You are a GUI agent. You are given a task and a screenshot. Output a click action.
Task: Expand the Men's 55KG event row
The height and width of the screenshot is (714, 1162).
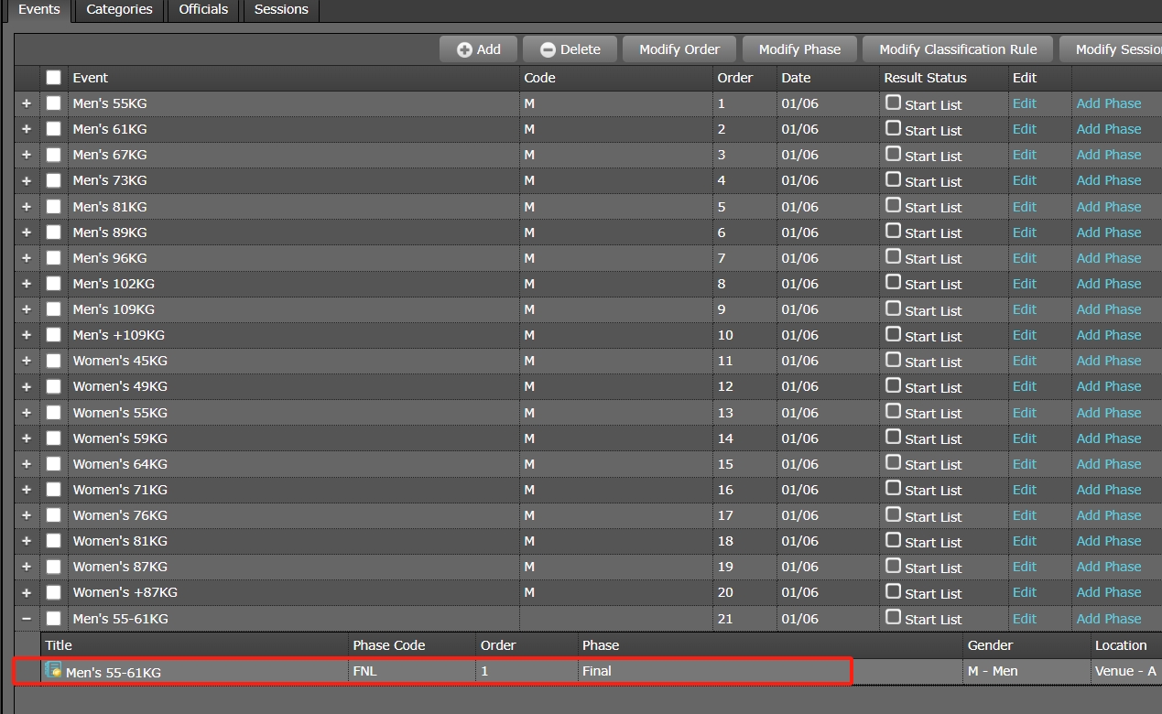(x=27, y=103)
